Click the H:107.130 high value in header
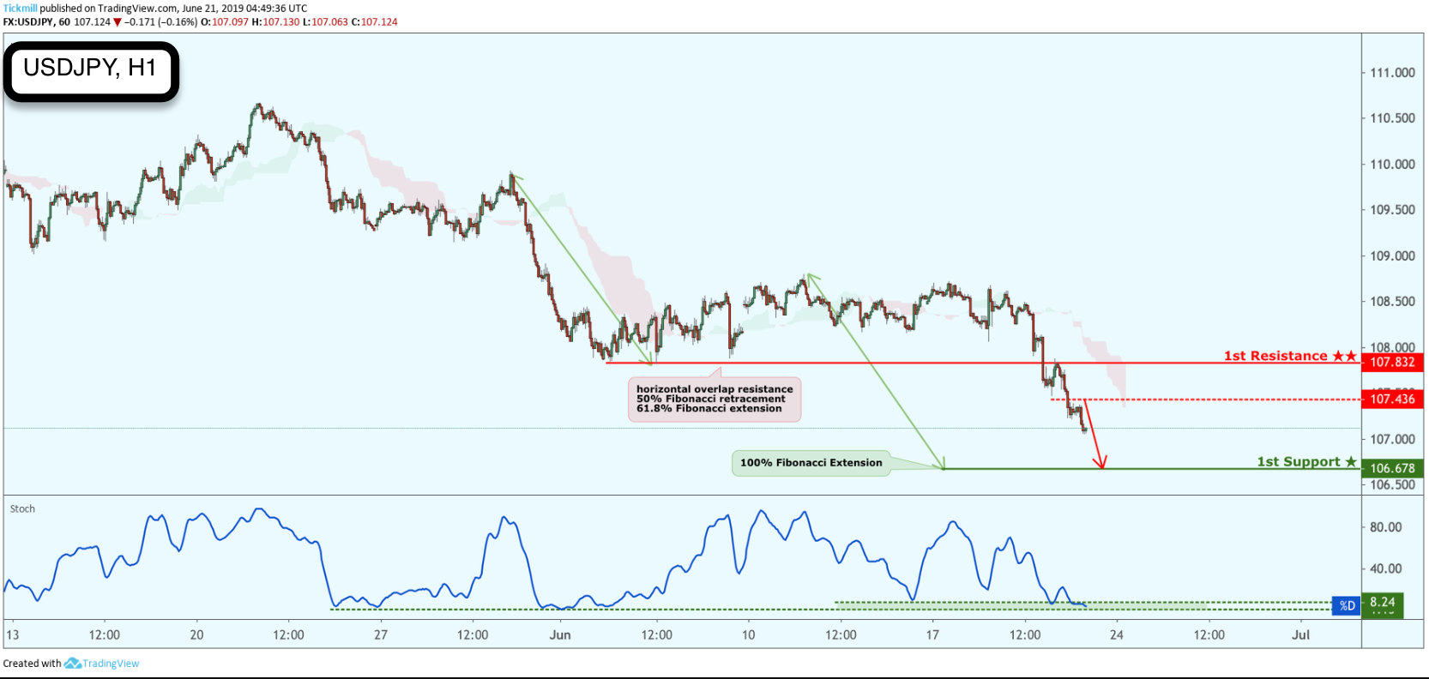The image size is (1429, 679). point(275,21)
